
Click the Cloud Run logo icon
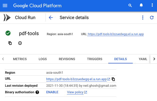pyautogui.click(x=7, y=18)
